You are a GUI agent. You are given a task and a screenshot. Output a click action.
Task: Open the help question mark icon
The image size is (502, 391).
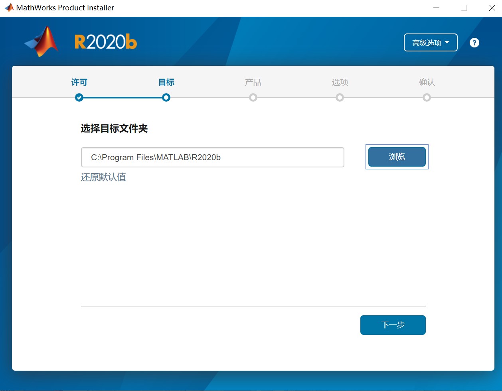pos(474,43)
